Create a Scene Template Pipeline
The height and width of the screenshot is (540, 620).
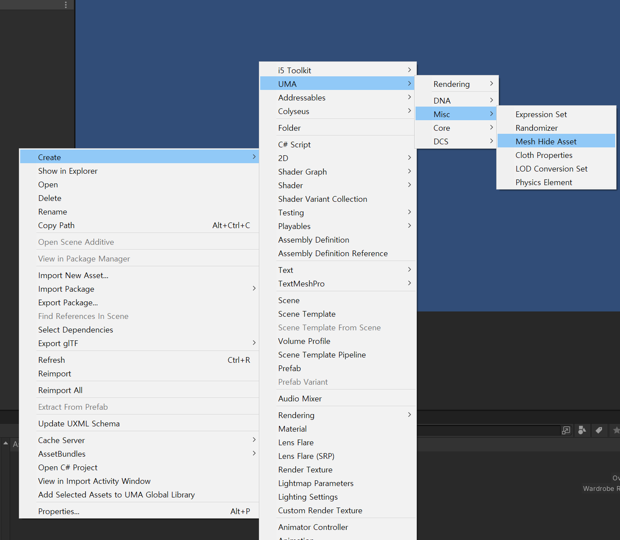pyautogui.click(x=337, y=354)
